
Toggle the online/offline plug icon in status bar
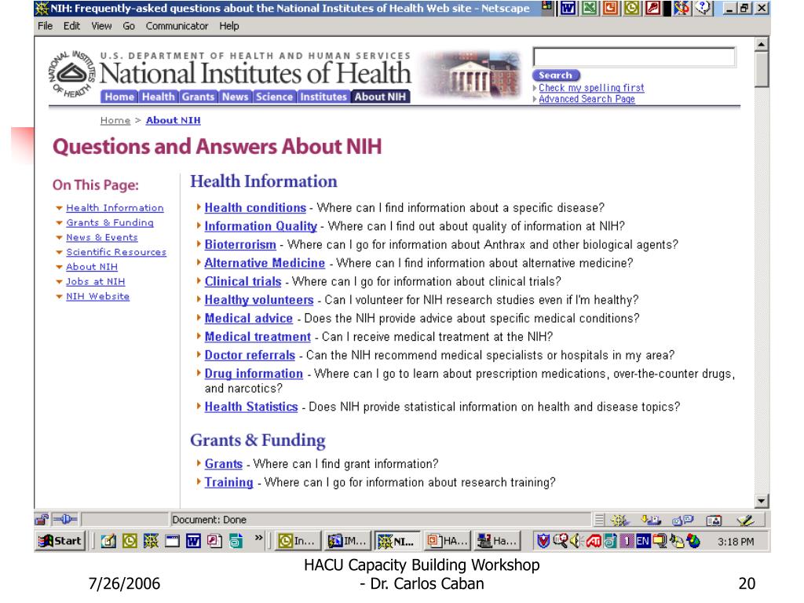coord(64,520)
